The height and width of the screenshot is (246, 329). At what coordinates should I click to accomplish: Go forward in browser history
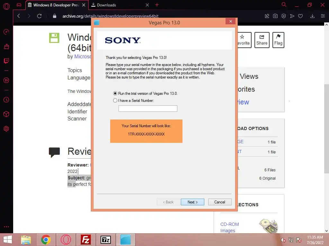29,16
